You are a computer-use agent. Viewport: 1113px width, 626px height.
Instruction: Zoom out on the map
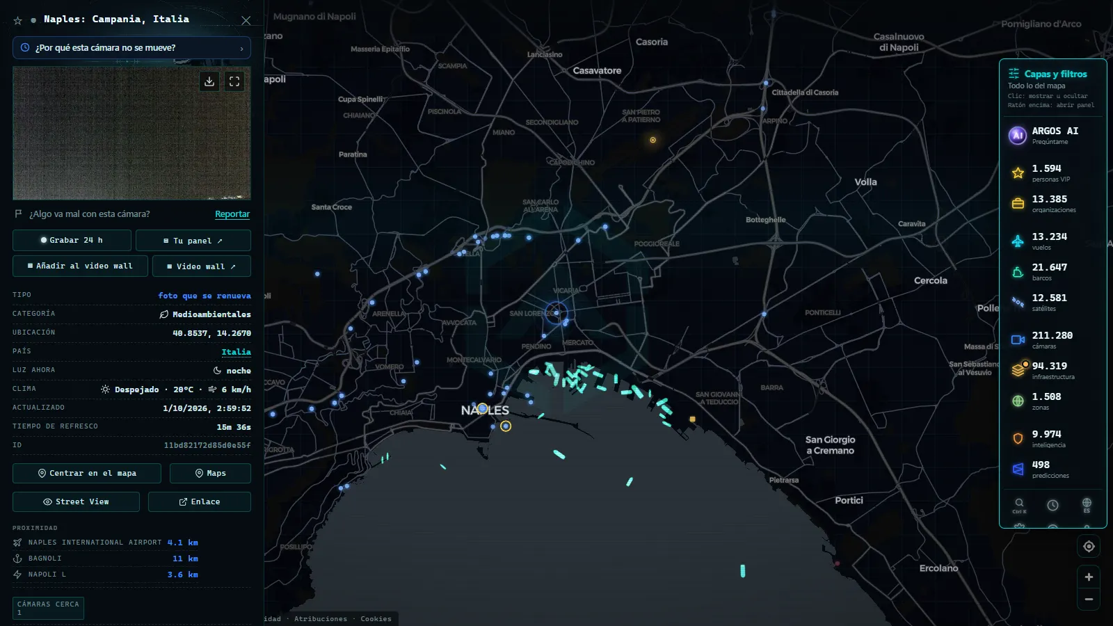(x=1089, y=599)
